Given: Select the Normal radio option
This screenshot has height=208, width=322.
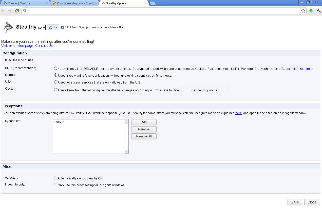Looking at the screenshot, I should [x=55, y=75].
